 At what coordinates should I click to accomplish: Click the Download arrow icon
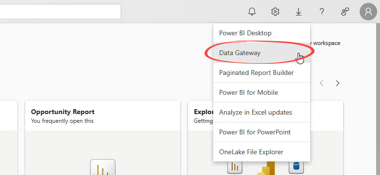pyautogui.click(x=299, y=12)
